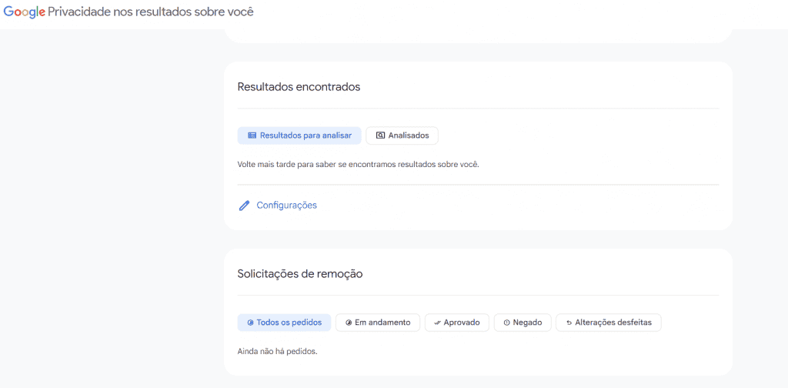Click the undo arrow icon on Alterações desfeitas
Image resolution: width=788 pixels, height=388 pixels.
(x=569, y=323)
